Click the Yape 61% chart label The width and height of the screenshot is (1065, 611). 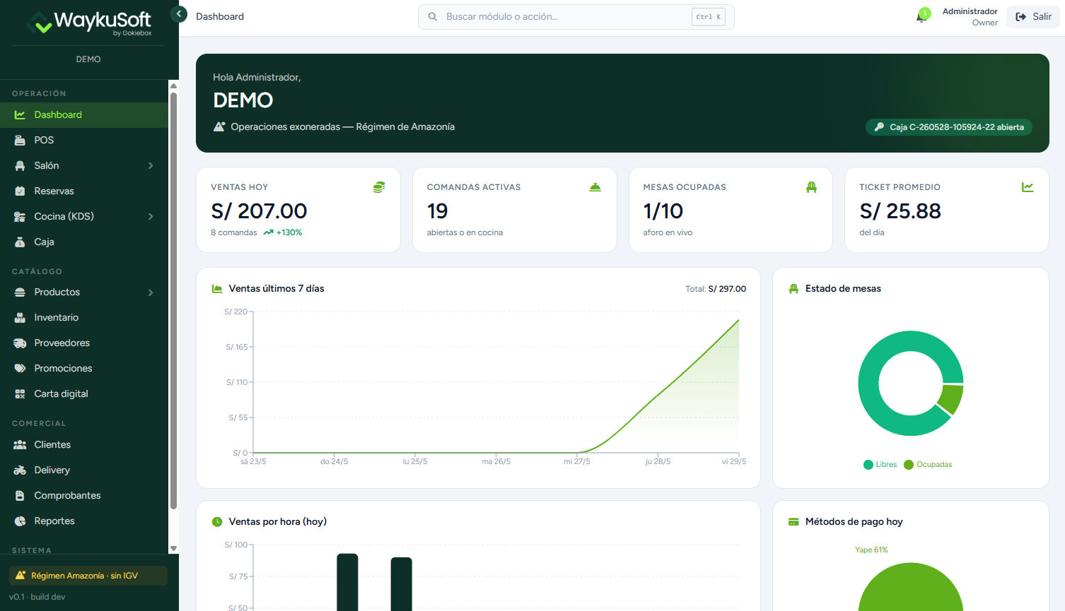(871, 550)
